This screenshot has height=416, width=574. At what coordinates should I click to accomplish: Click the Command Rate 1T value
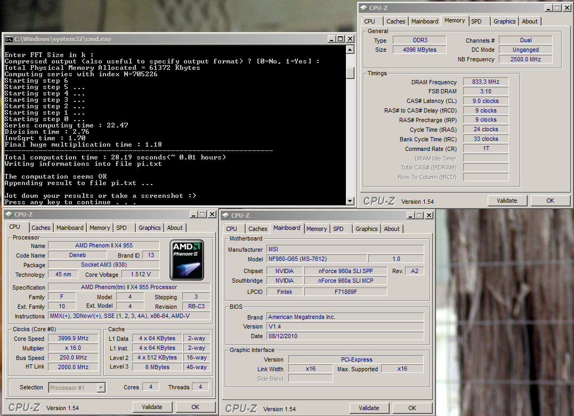tap(486, 149)
